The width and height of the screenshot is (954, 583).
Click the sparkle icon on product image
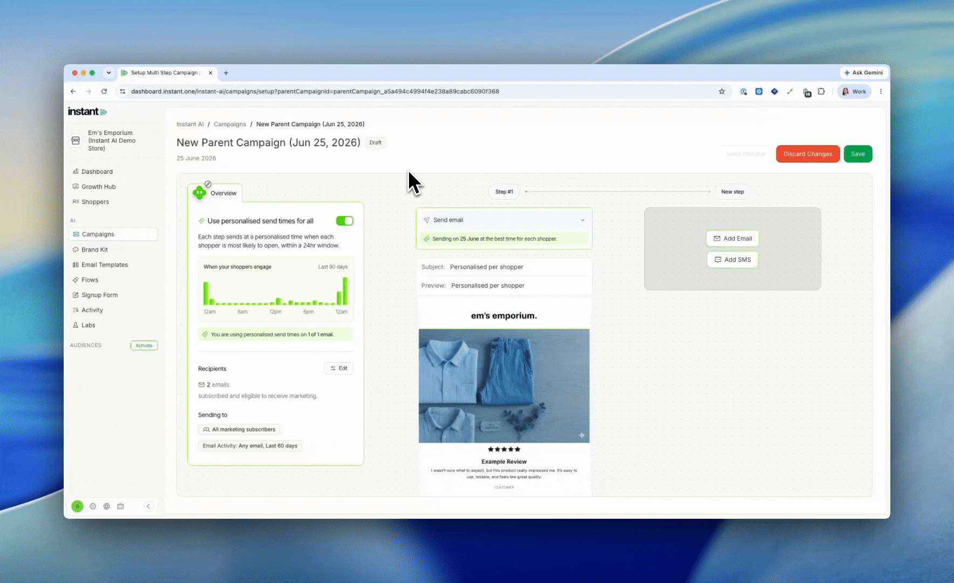coord(582,435)
